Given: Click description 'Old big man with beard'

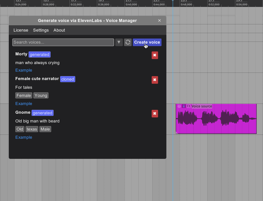Looking at the screenshot, I should (37, 121).
